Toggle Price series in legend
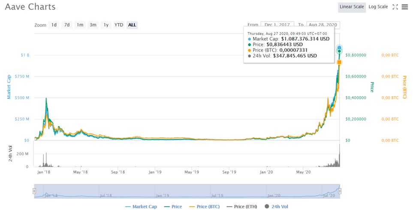413x210 pixels. (x=173, y=207)
